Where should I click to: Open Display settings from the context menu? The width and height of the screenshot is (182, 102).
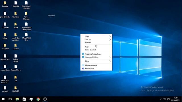[x=96, y=65]
